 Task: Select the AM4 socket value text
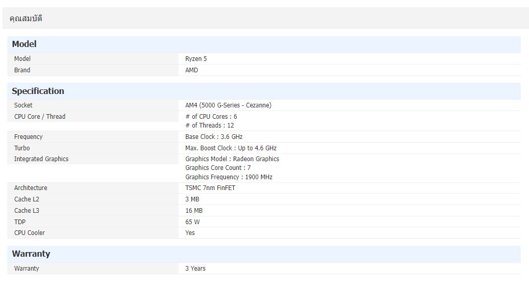tap(228, 105)
